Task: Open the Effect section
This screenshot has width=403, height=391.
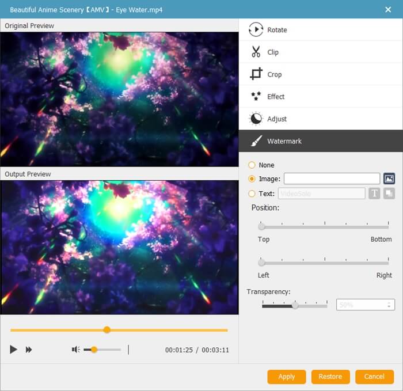Action: point(321,97)
